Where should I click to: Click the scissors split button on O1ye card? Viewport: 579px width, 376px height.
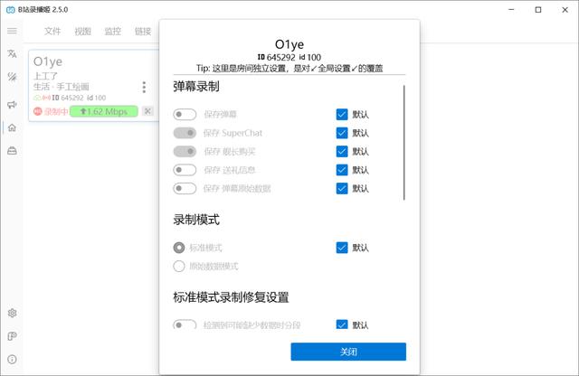(x=147, y=111)
